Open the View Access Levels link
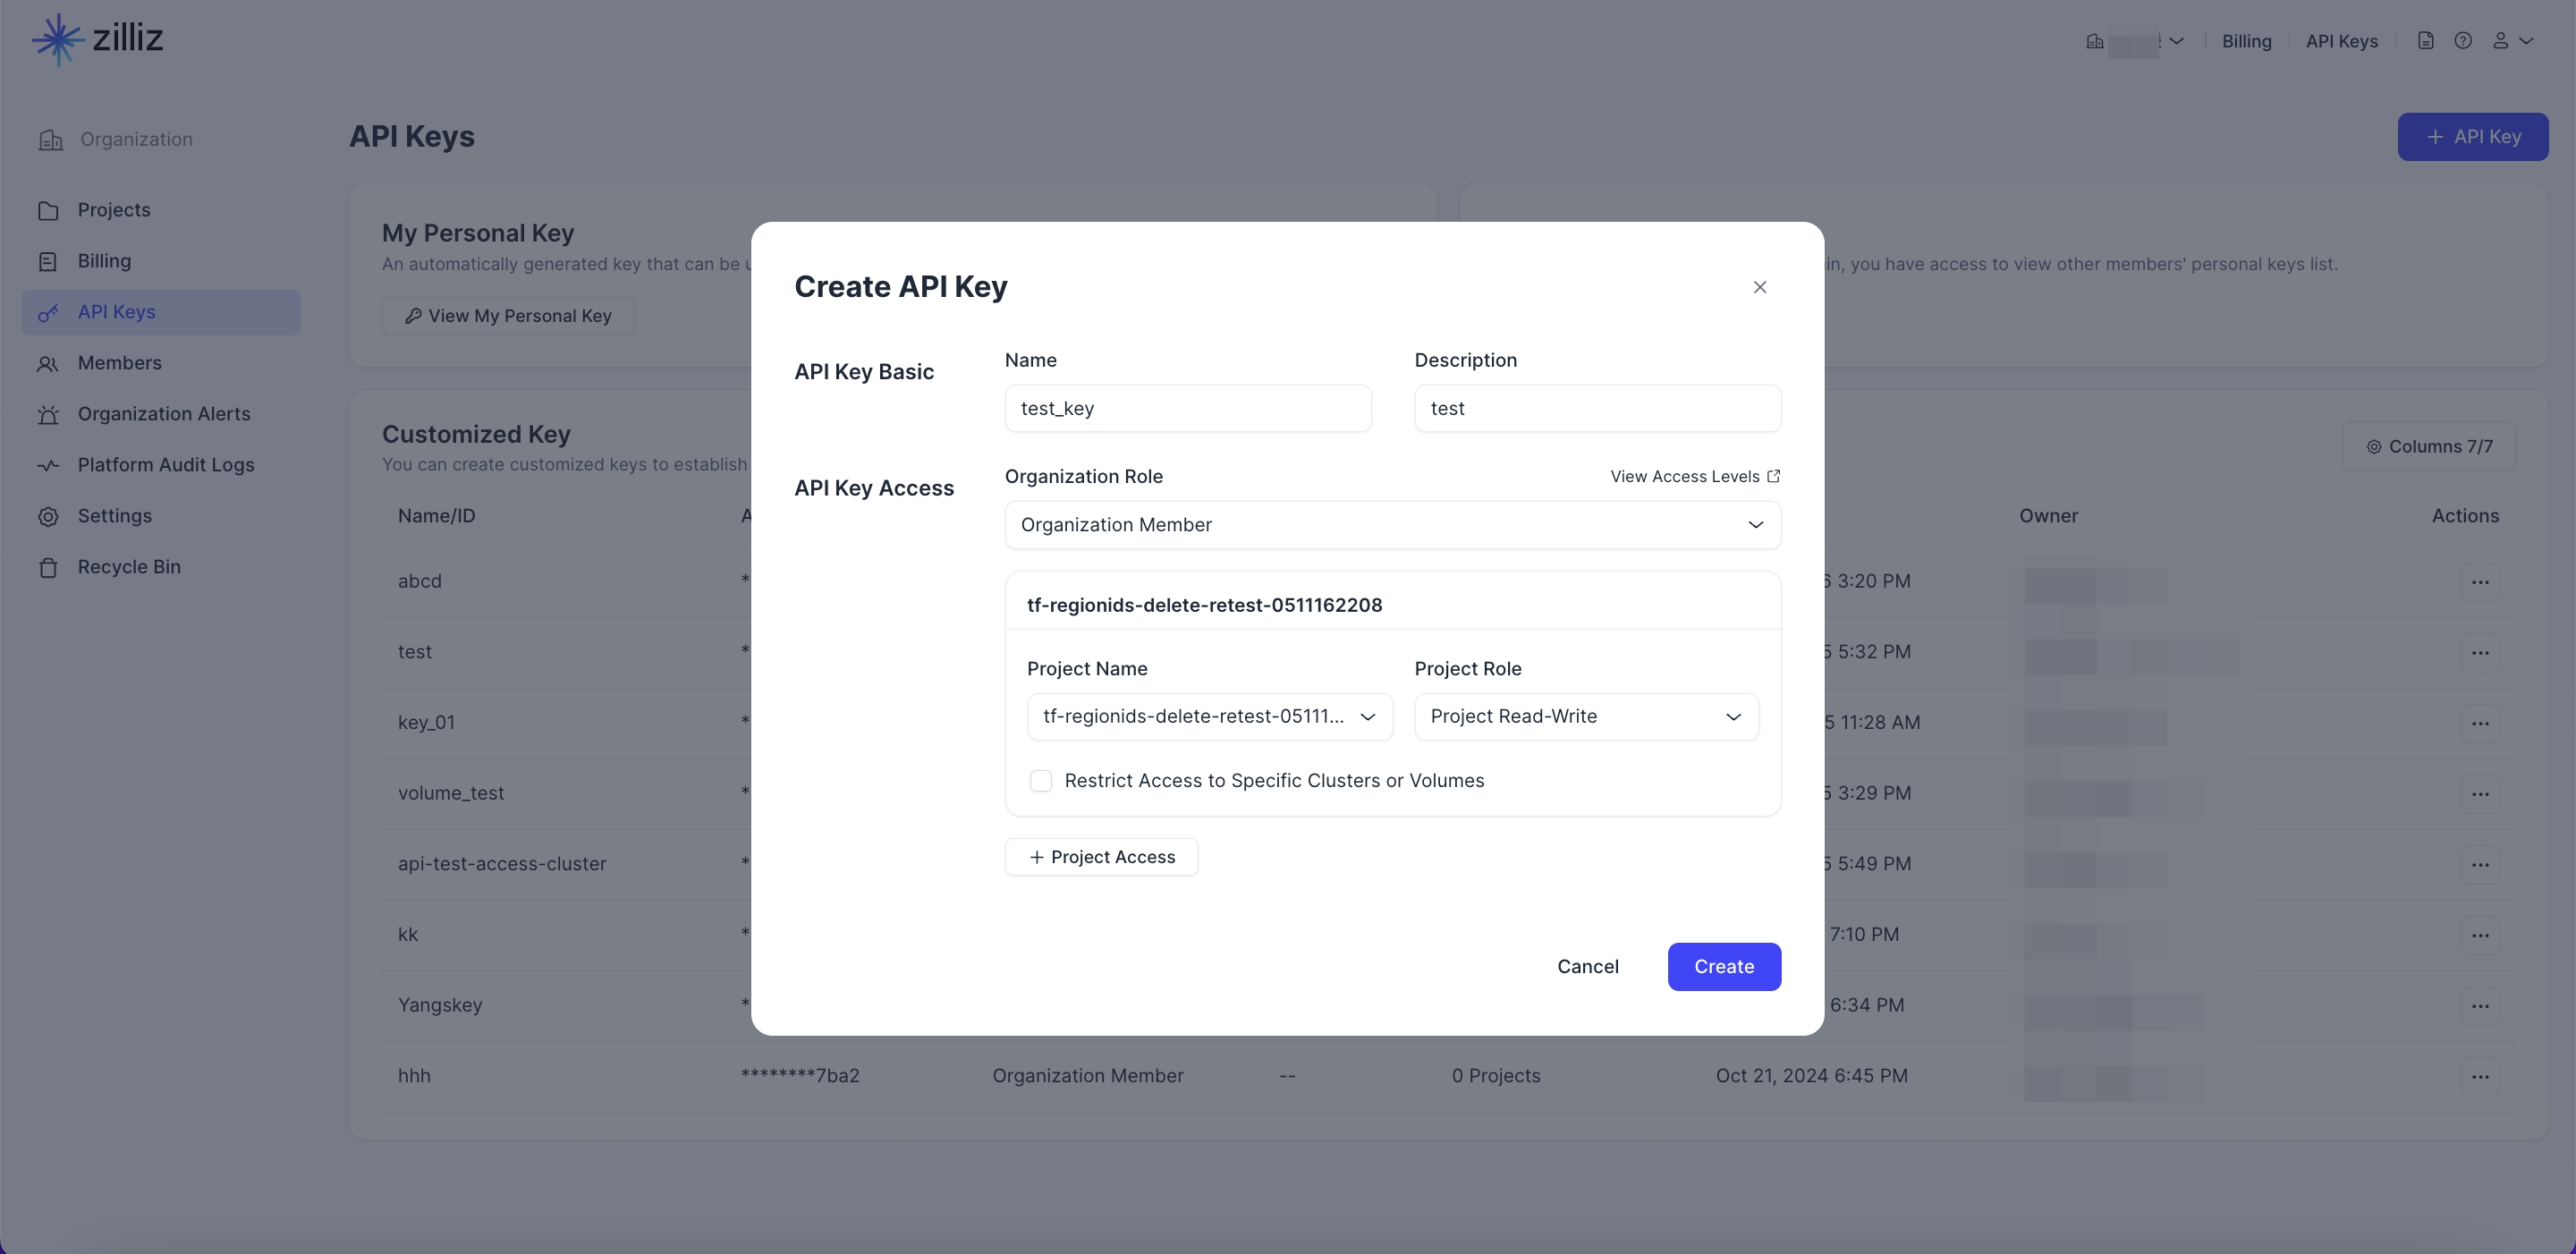Screen dimensions: 2576x1254 click(x=1695, y=477)
